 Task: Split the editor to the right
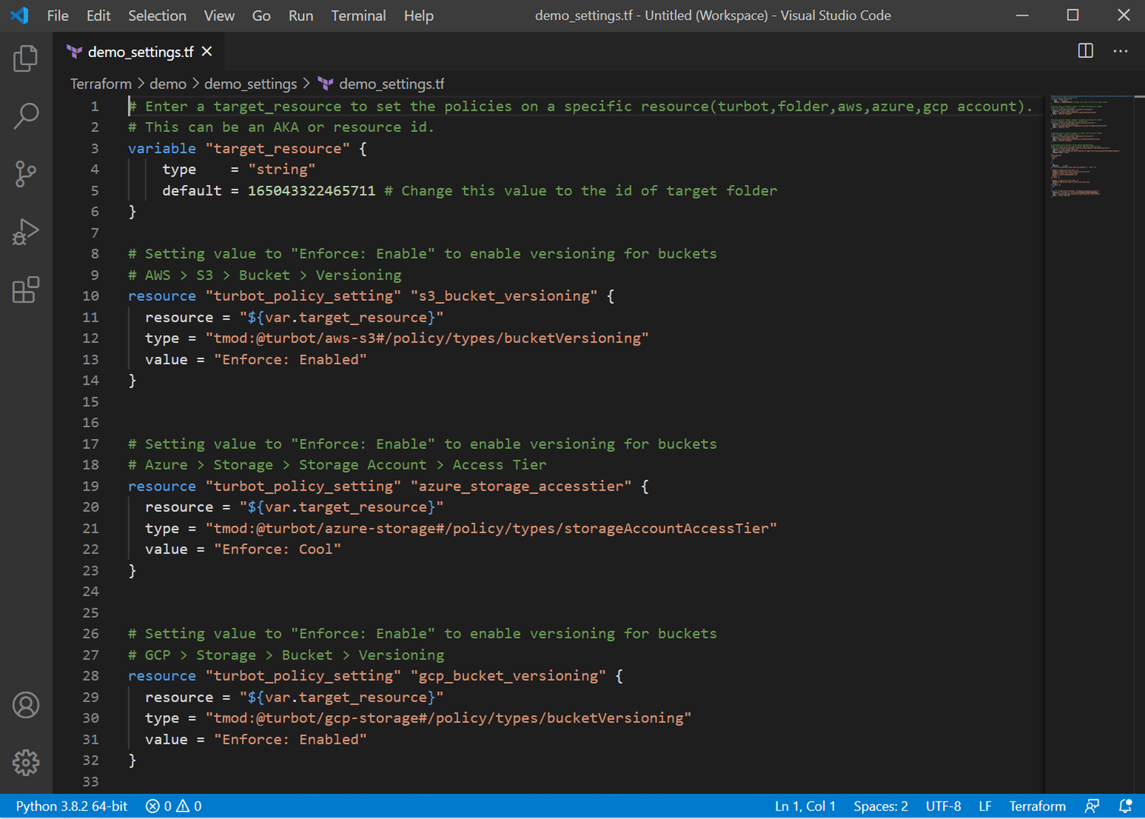tap(1086, 51)
